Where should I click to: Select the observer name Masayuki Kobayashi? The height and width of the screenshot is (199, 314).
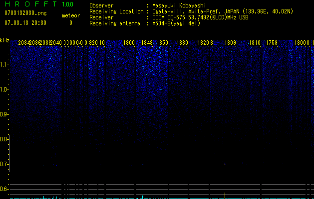[x=179, y=5]
